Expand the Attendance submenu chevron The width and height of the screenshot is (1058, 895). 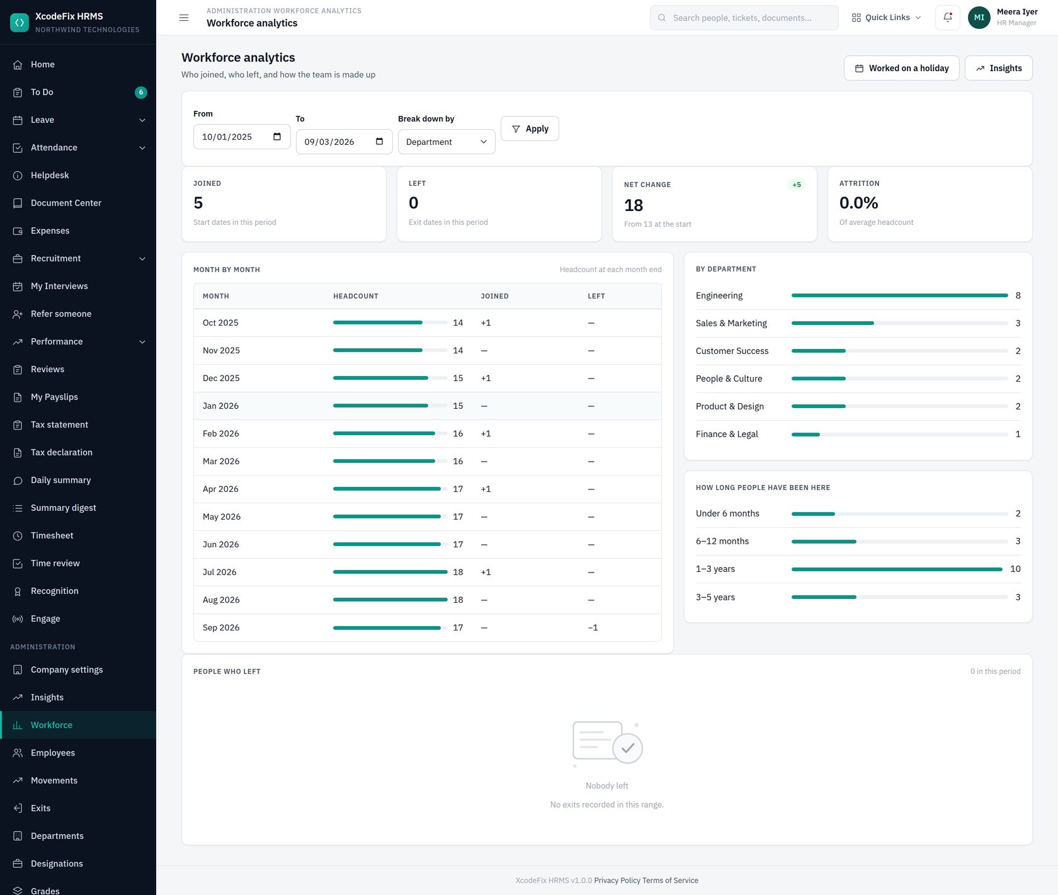pos(142,147)
